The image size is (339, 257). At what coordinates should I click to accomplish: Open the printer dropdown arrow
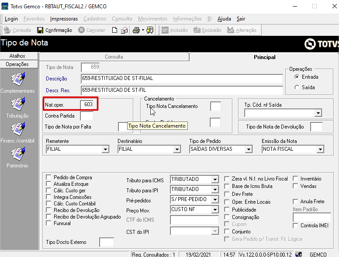tap(143, 30)
